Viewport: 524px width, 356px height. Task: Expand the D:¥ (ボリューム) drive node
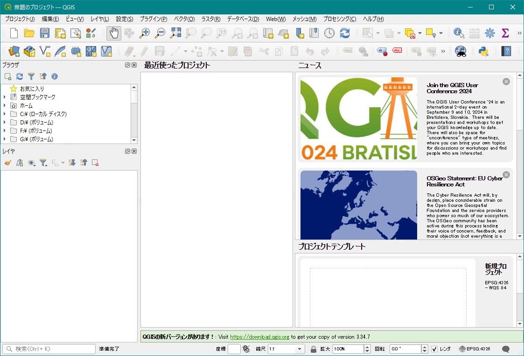click(4, 122)
